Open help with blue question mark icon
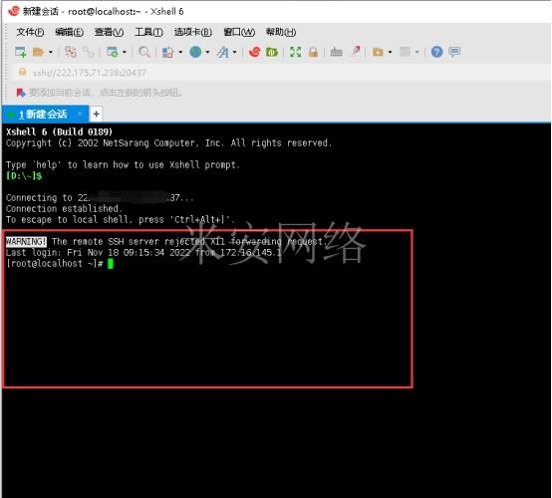The height and width of the screenshot is (498, 552). (436, 52)
